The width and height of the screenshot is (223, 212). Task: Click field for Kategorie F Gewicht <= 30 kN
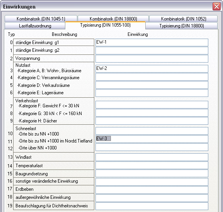(x=152, y=105)
